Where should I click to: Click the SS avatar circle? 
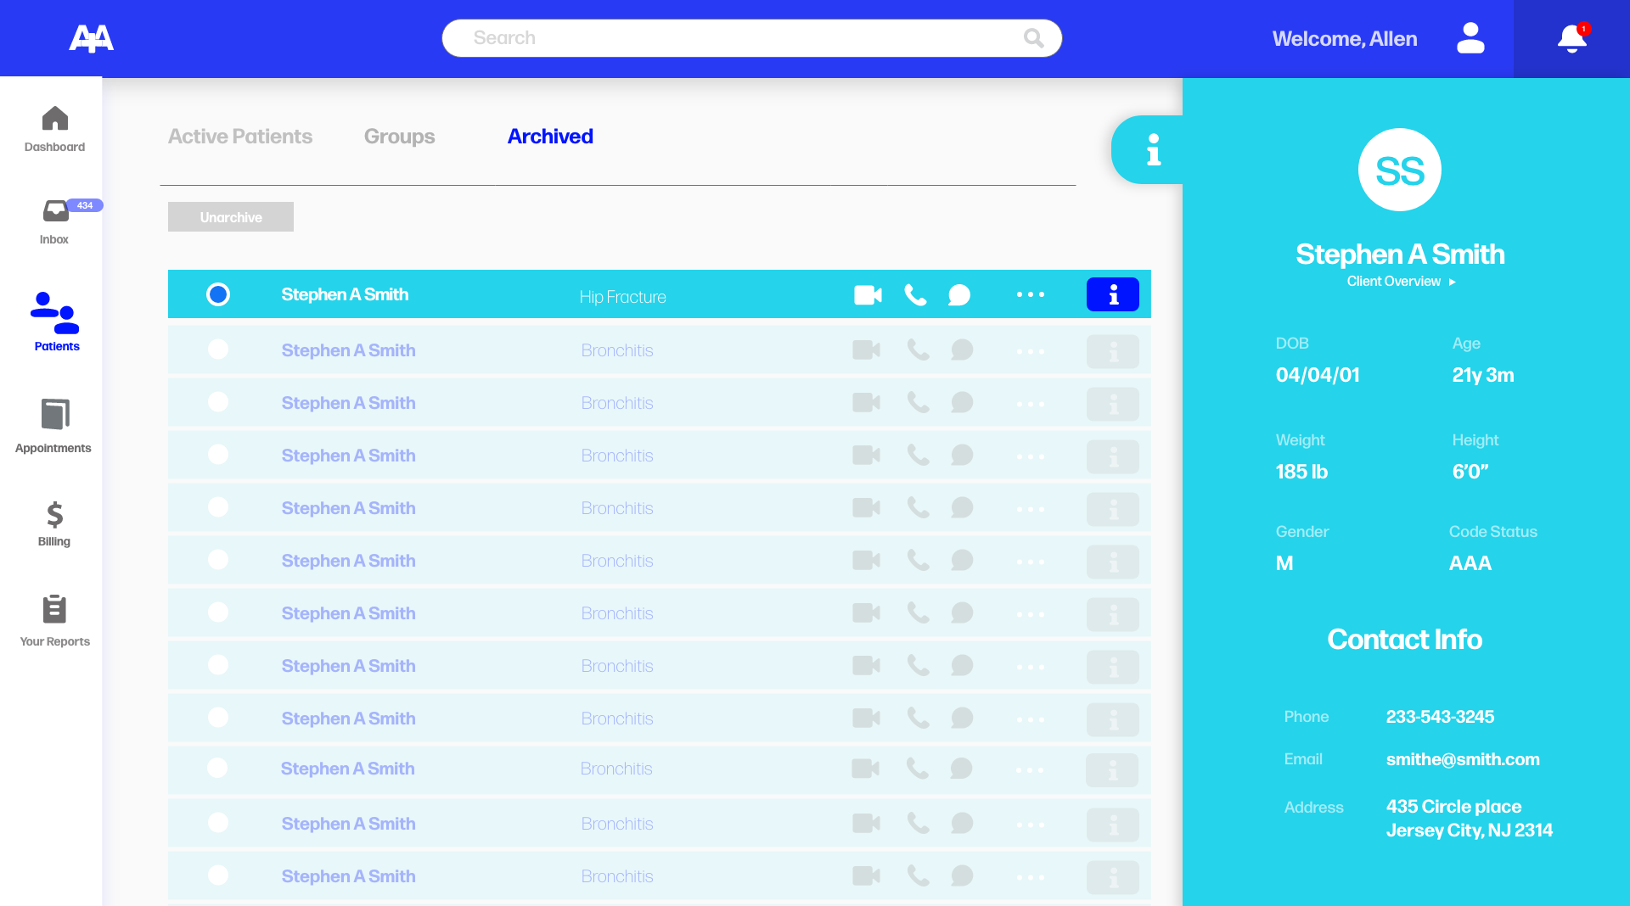coord(1400,170)
